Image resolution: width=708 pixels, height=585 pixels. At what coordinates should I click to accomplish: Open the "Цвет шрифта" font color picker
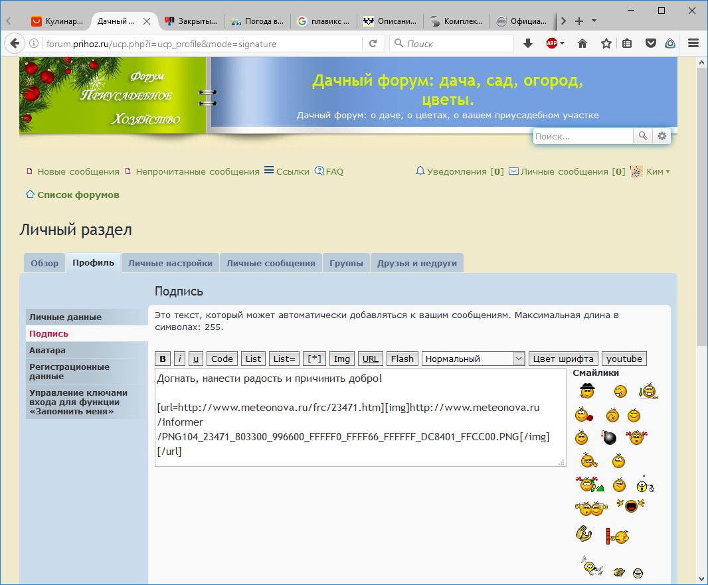point(564,359)
